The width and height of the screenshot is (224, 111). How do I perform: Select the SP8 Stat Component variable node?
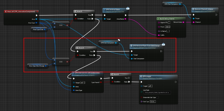pyautogui.click(x=109, y=43)
